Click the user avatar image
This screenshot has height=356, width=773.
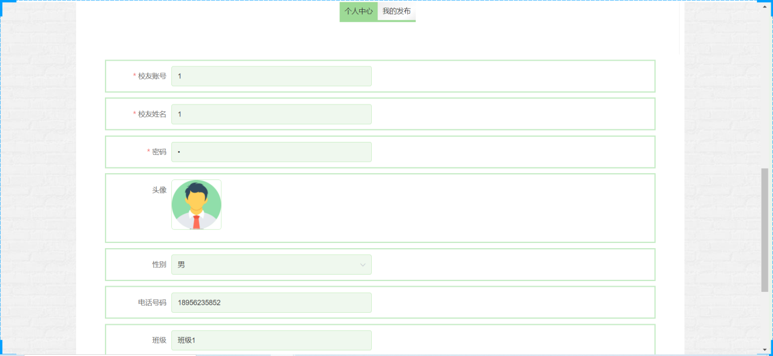coord(197,205)
